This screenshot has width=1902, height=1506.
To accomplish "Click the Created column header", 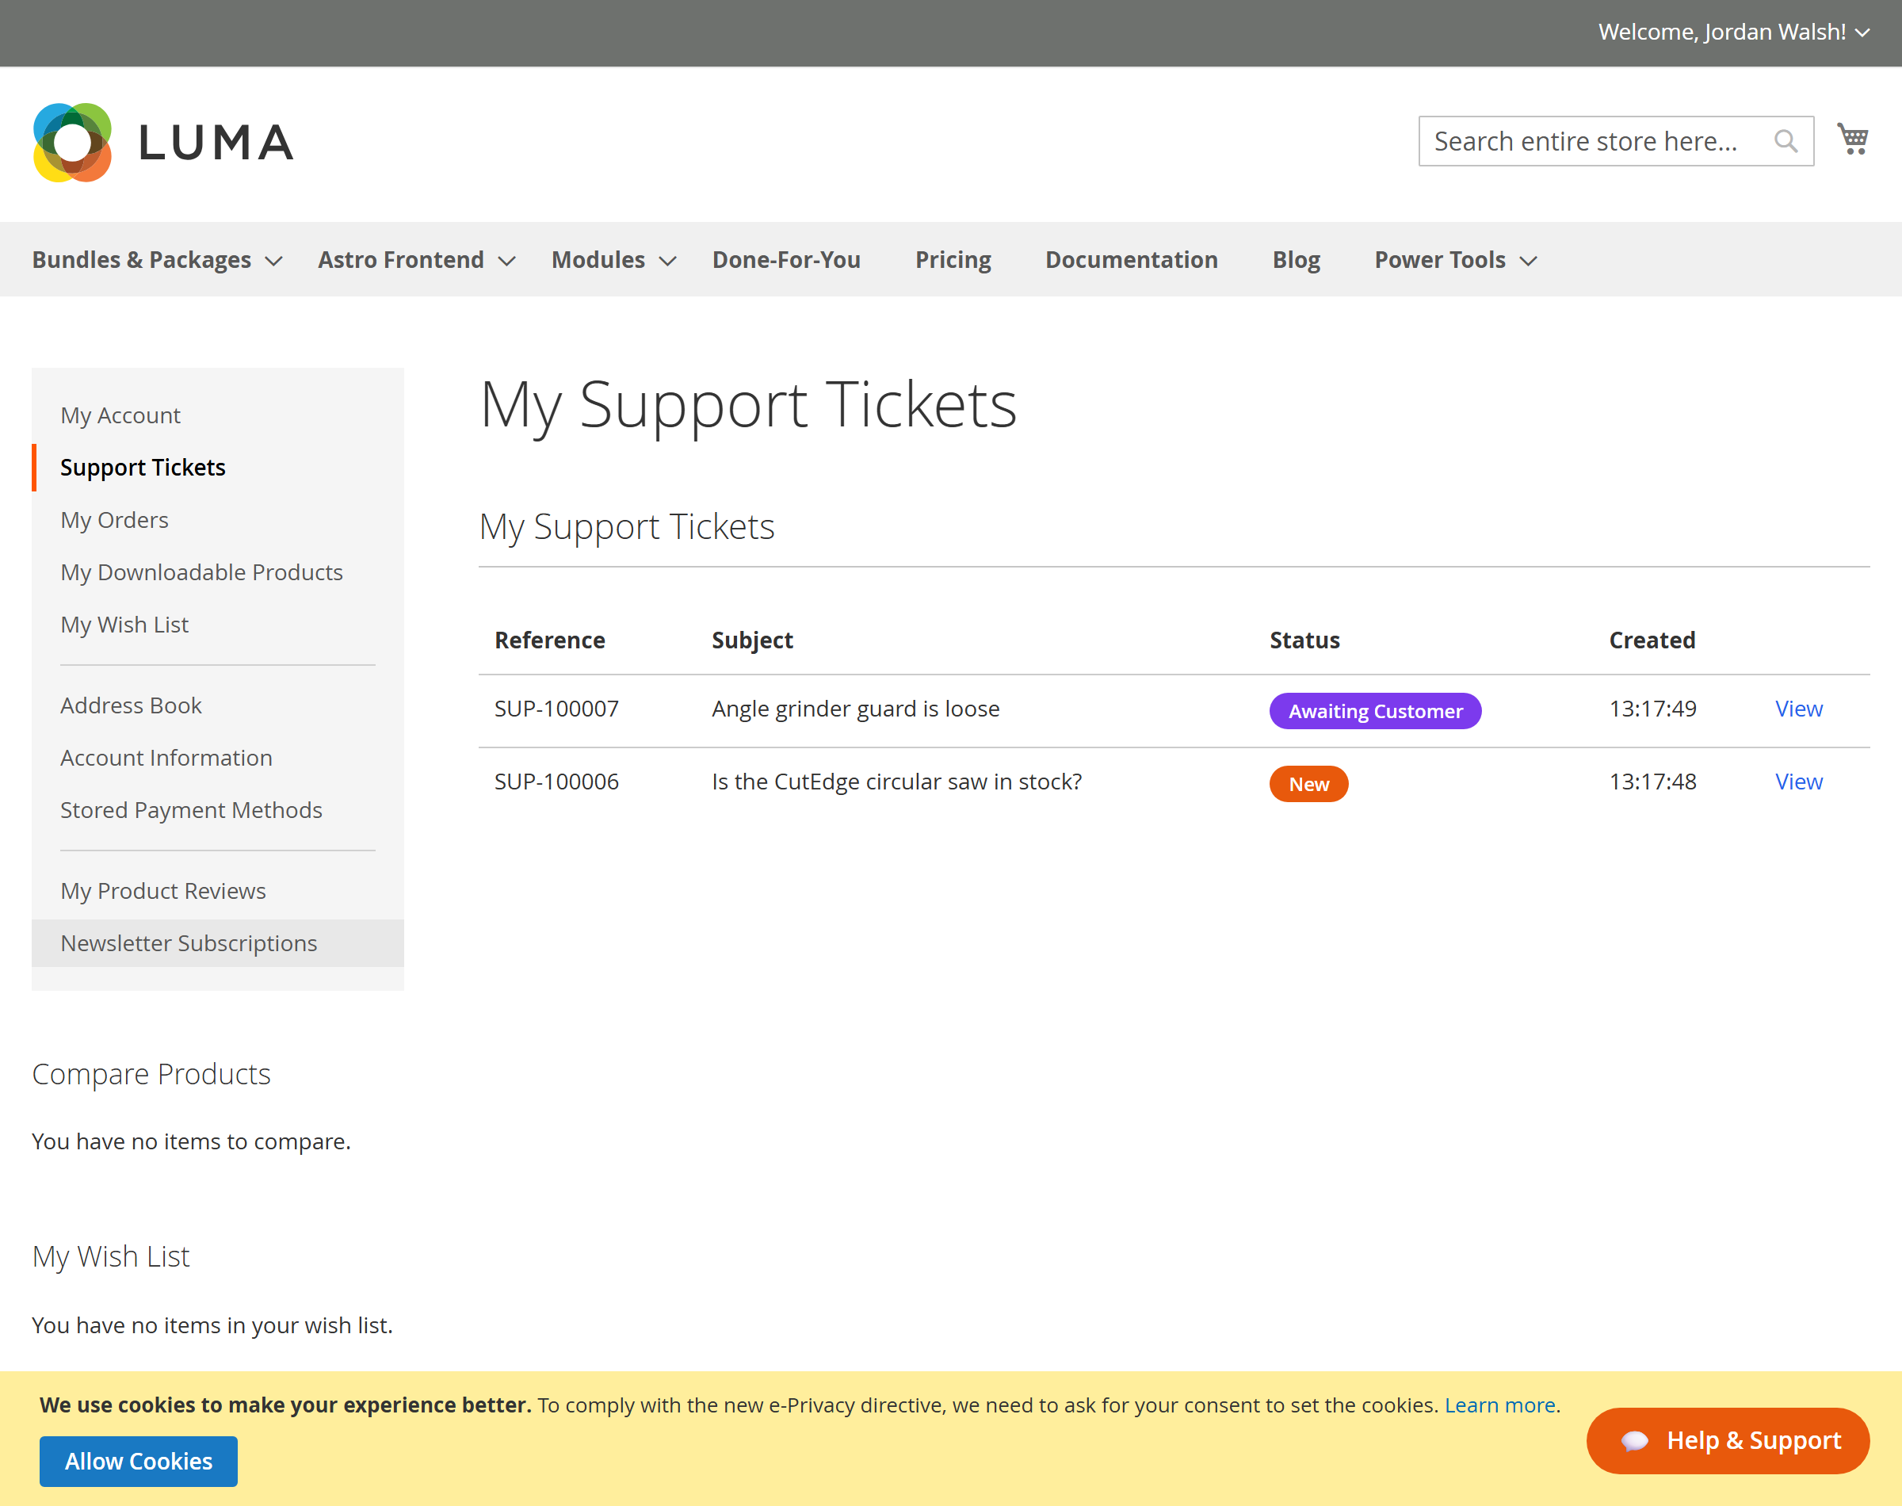I will tap(1652, 640).
